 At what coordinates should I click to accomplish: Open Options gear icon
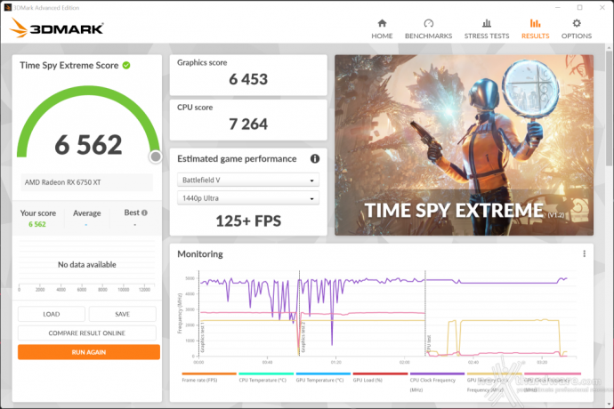(x=577, y=23)
